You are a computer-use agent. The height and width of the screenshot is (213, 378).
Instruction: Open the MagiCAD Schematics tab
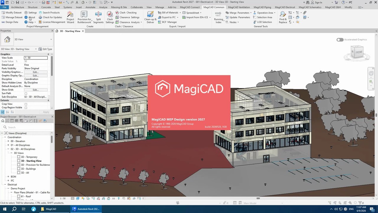click(310, 7)
